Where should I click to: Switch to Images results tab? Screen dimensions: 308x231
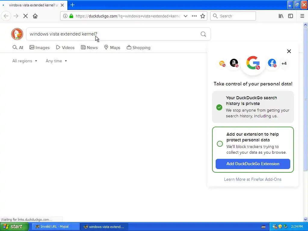tap(39, 48)
